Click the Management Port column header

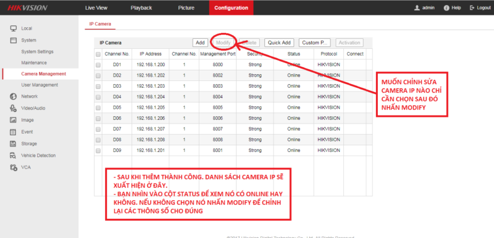pos(218,54)
